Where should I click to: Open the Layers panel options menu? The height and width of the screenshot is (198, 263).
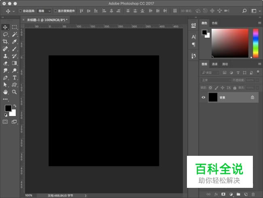pyautogui.click(x=259, y=64)
